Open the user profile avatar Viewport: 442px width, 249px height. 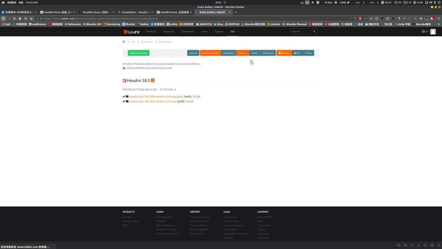433,31
